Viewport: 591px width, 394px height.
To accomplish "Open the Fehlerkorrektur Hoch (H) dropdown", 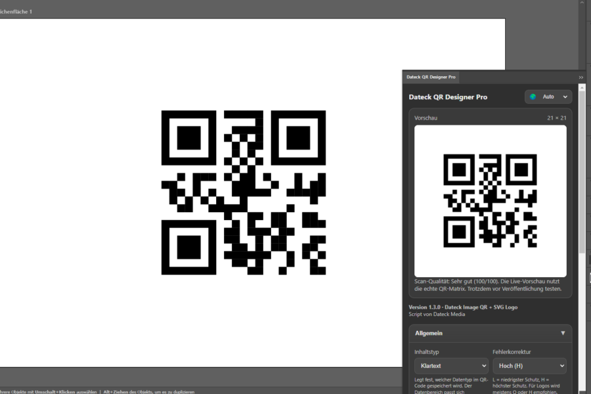I will tap(529, 366).
